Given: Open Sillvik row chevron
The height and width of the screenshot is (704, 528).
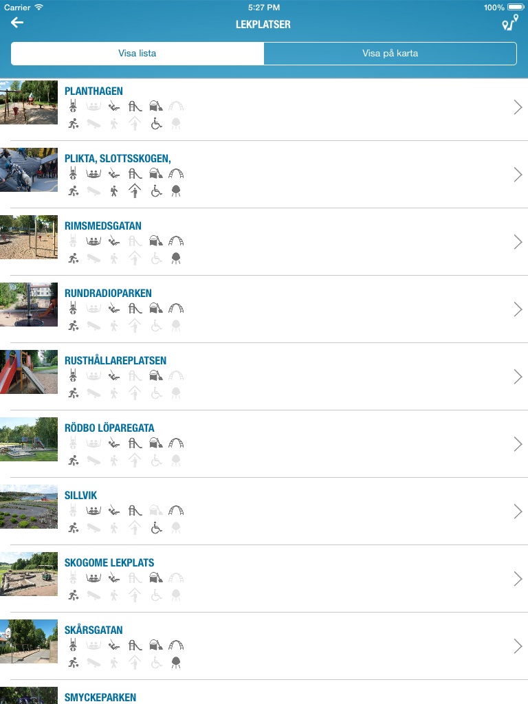Looking at the screenshot, I should pos(518,511).
